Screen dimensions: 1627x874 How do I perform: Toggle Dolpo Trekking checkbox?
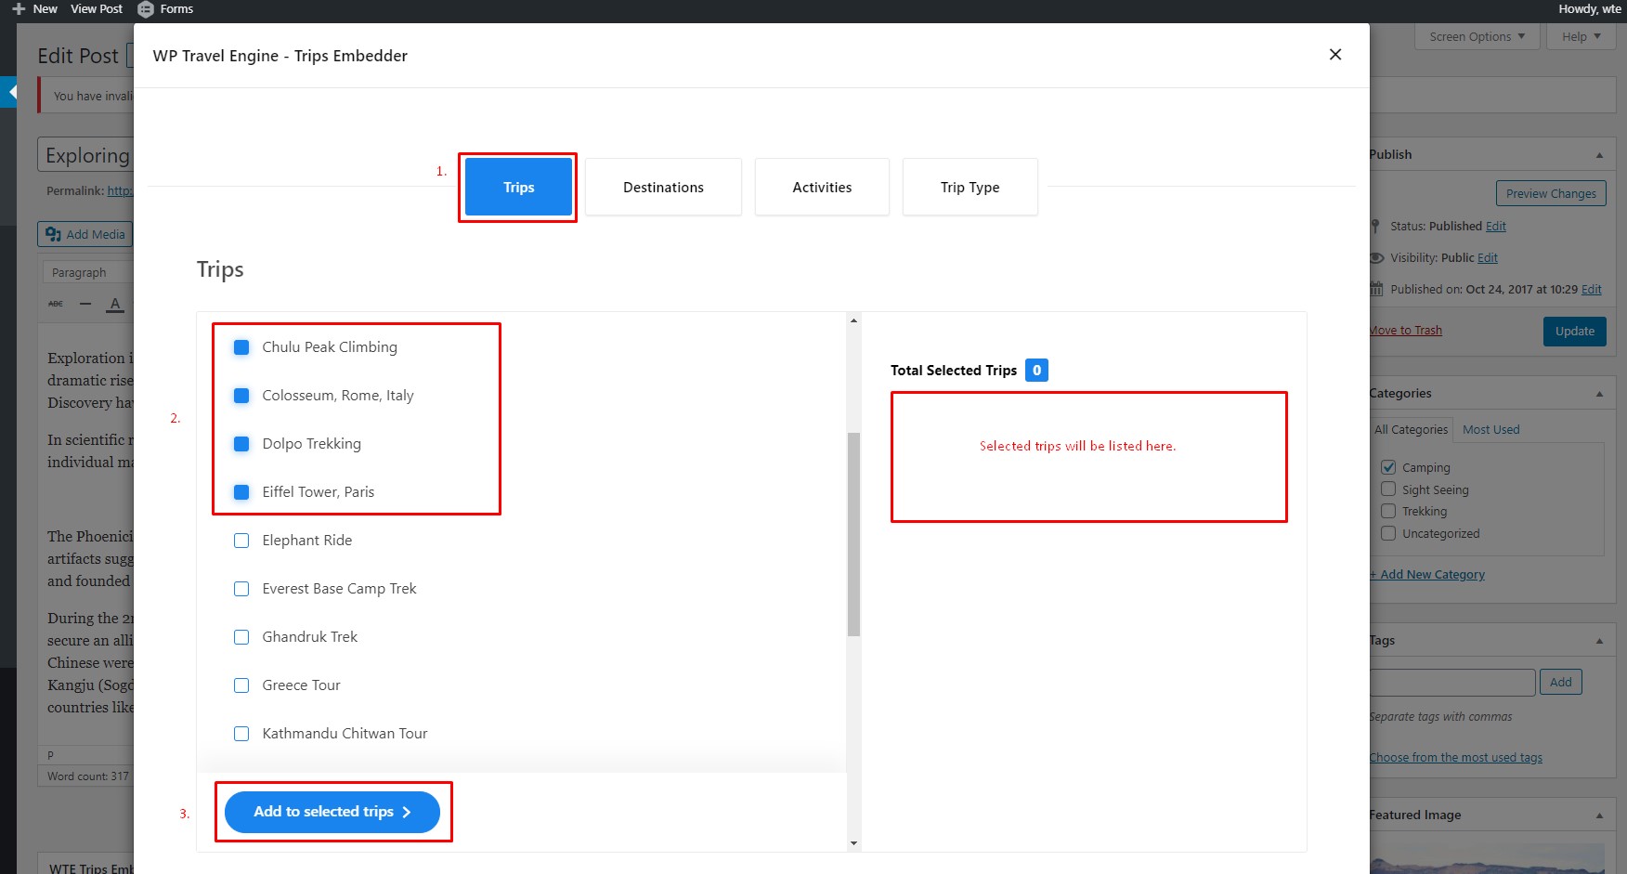[x=241, y=444]
